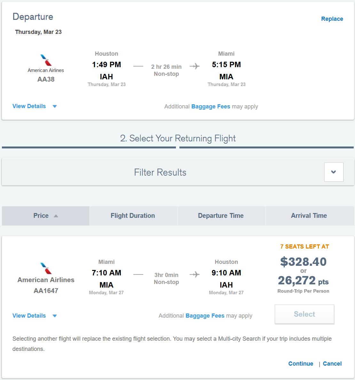The image size is (355, 380).
Task: Select the AA1647 returning flight
Action: 304,314
